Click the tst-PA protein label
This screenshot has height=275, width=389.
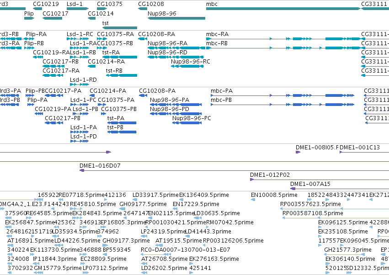point(116,118)
